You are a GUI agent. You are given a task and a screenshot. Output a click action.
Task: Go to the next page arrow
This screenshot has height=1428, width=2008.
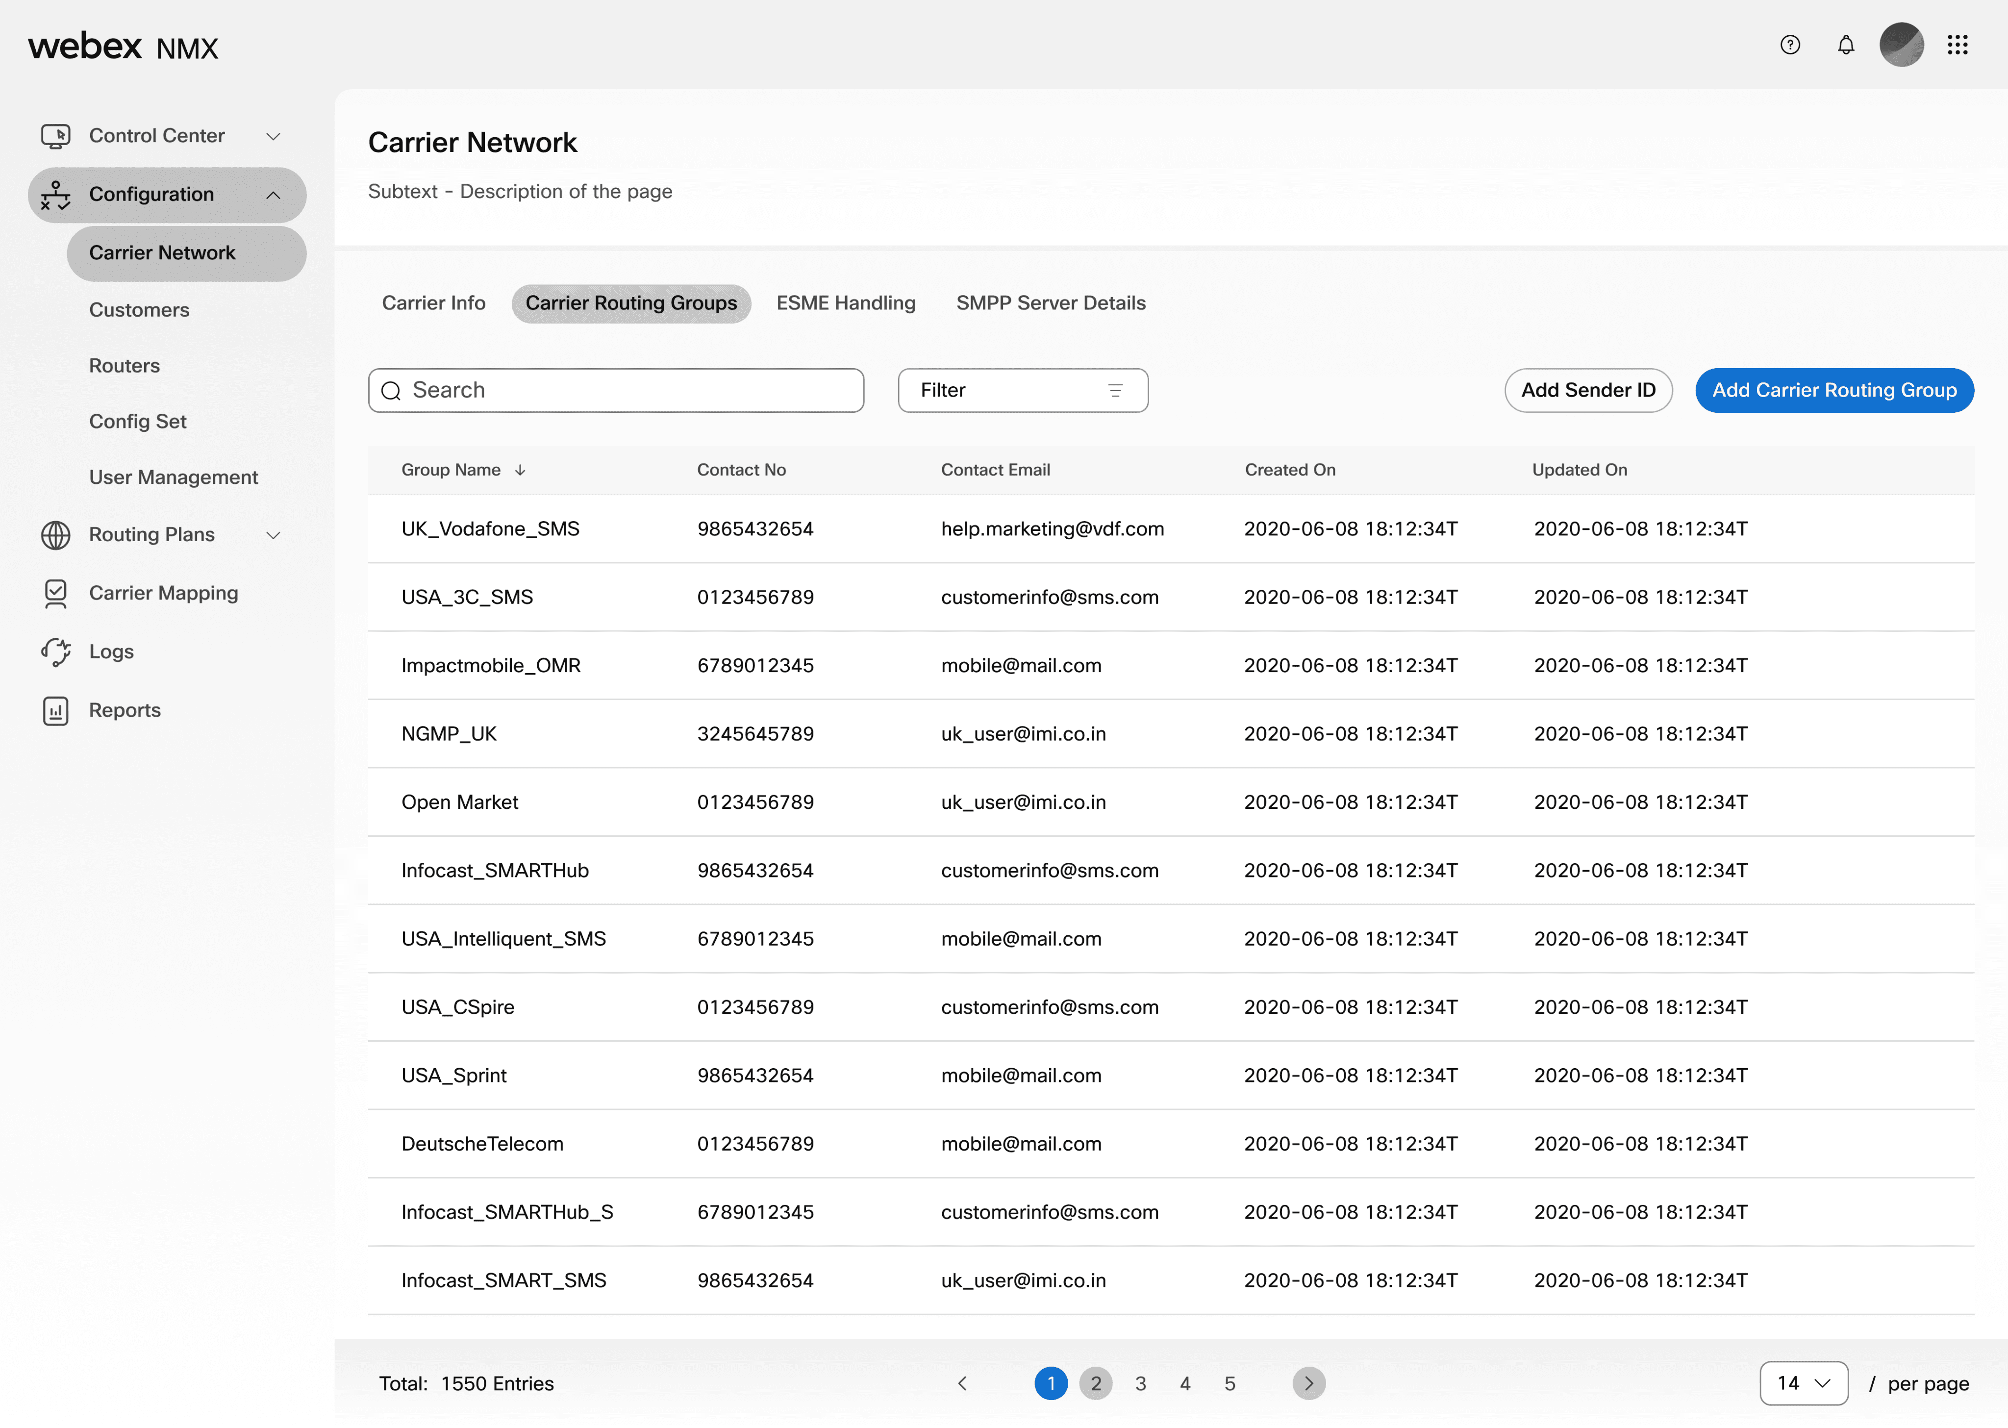[x=1308, y=1383]
